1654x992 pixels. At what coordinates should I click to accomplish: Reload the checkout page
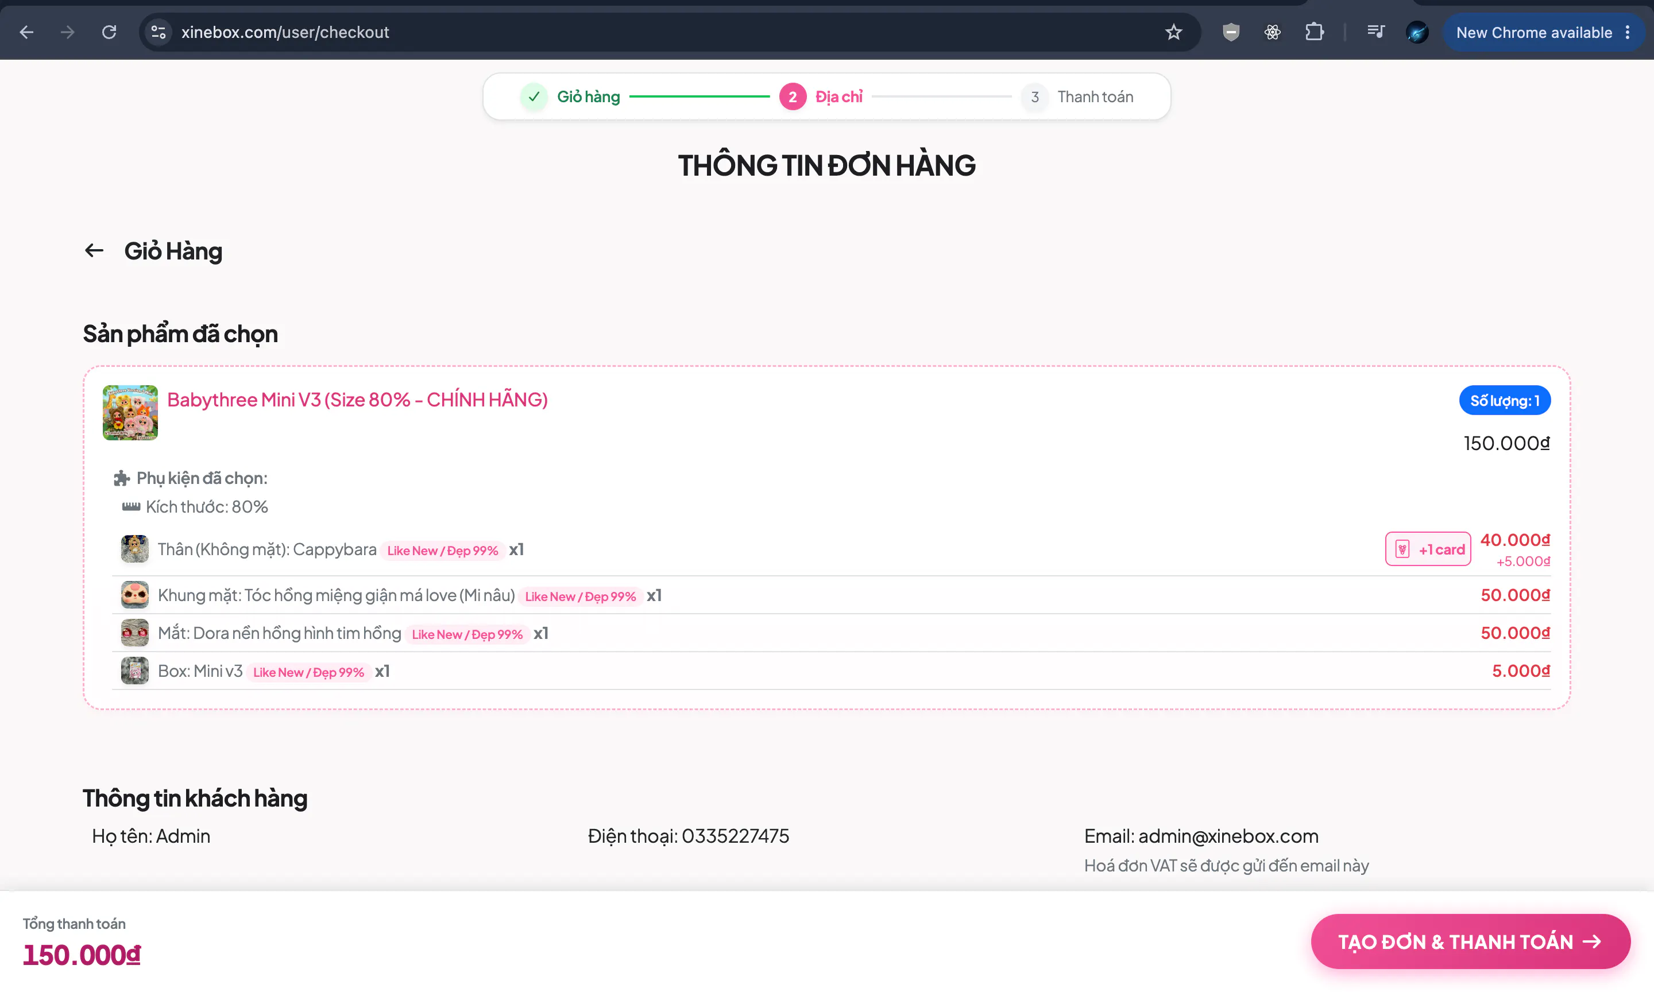pyautogui.click(x=109, y=32)
